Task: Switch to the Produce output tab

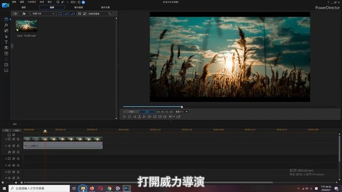Action: [79, 7]
